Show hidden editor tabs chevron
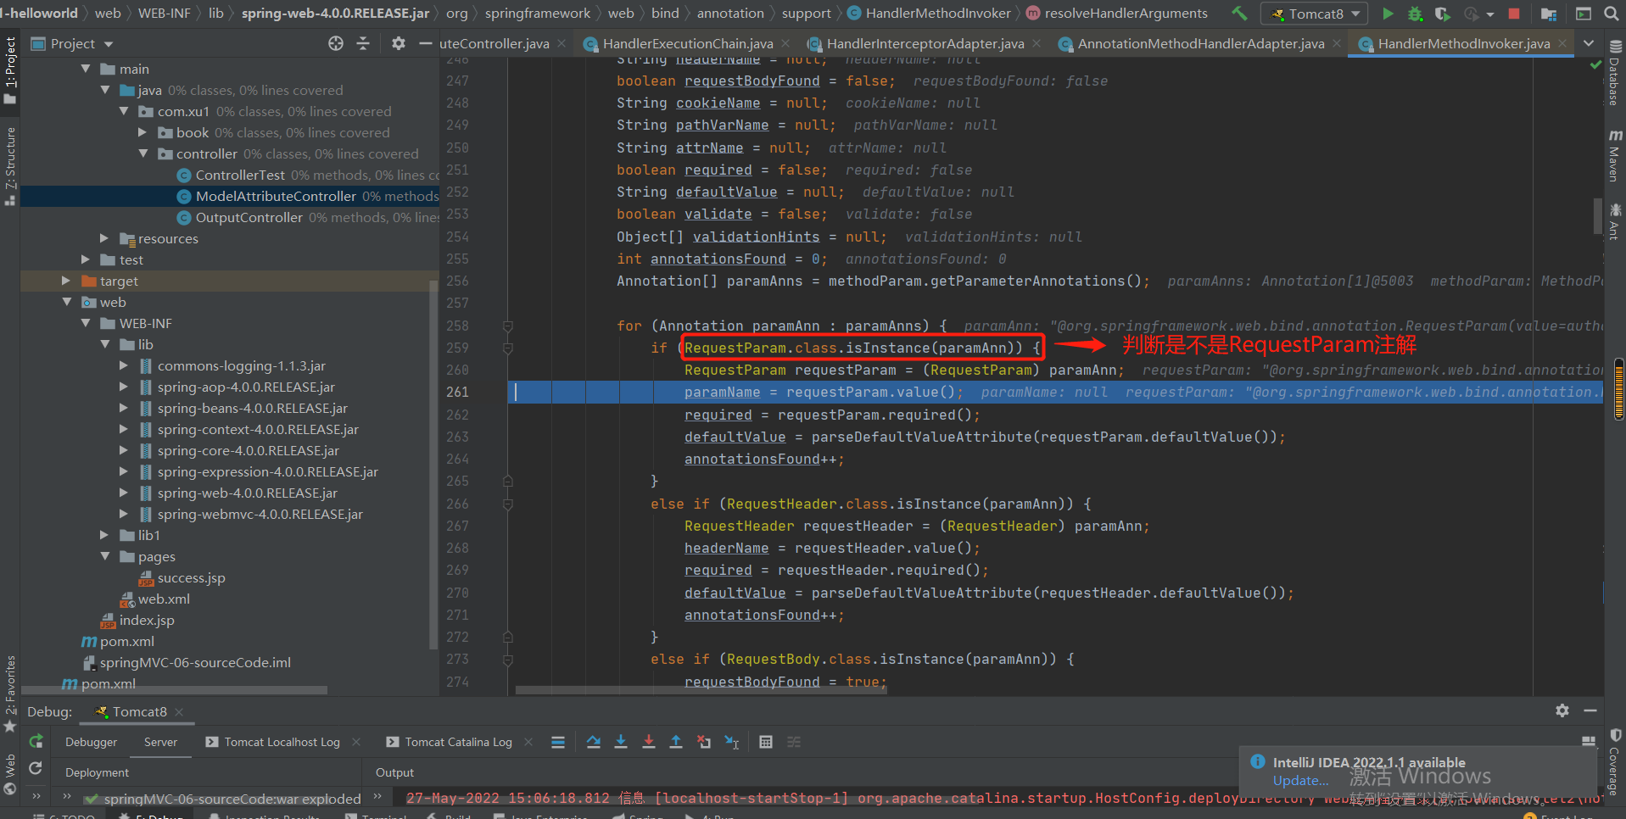The width and height of the screenshot is (1626, 819). [x=1589, y=43]
